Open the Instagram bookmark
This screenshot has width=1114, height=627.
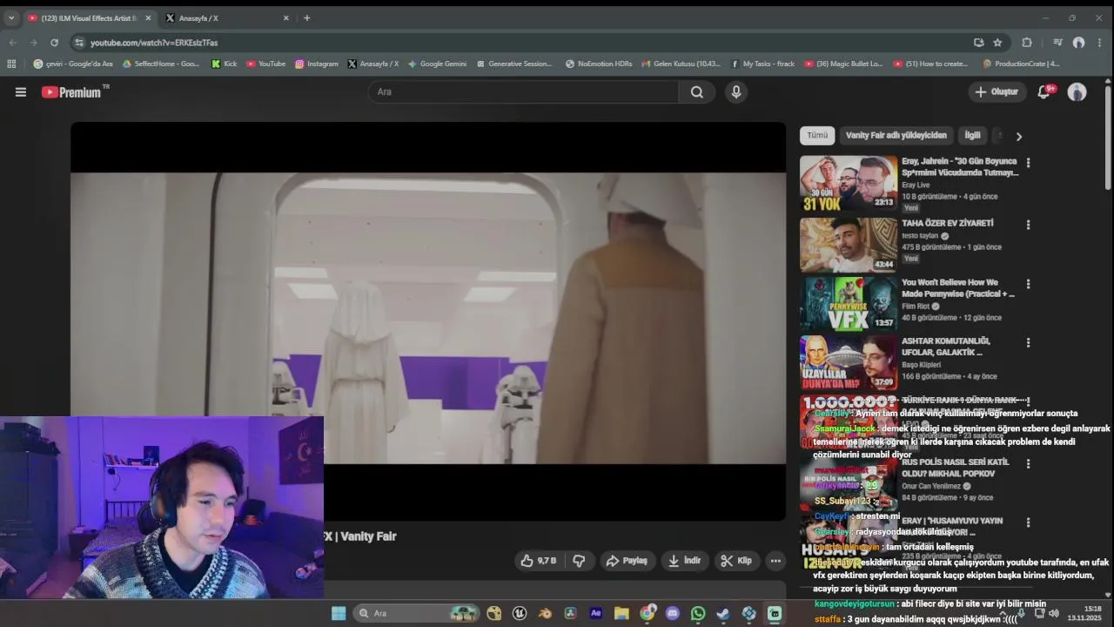[317, 64]
